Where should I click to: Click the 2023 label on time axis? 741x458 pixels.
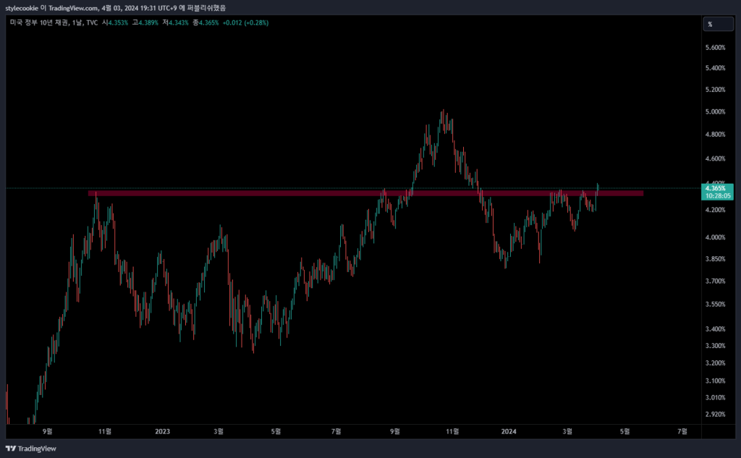(162, 431)
